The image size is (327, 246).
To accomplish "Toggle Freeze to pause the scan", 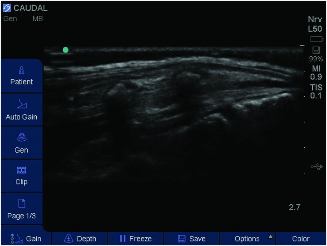I will pyautogui.click(x=136, y=239).
